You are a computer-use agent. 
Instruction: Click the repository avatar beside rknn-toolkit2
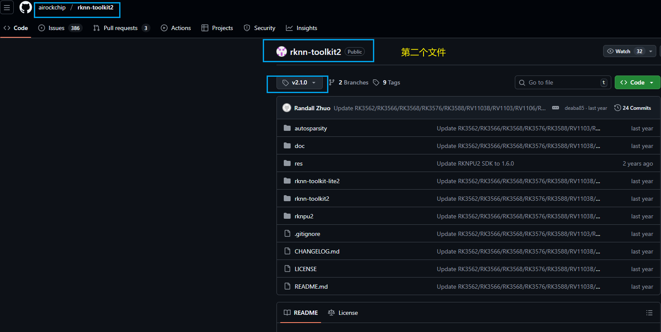(281, 51)
